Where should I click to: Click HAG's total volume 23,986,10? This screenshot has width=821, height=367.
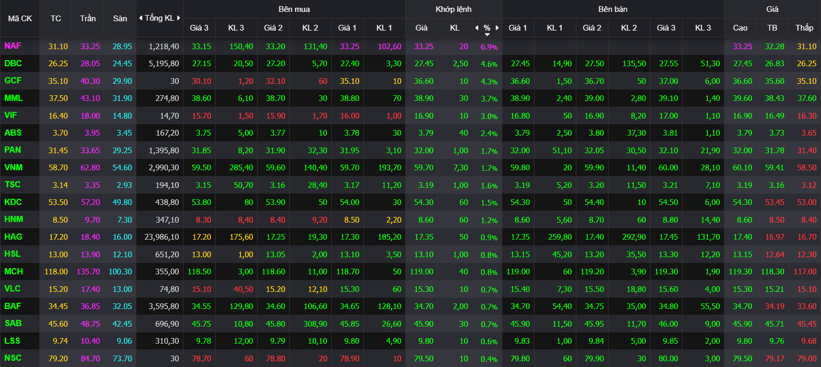[x=162, y=237]
